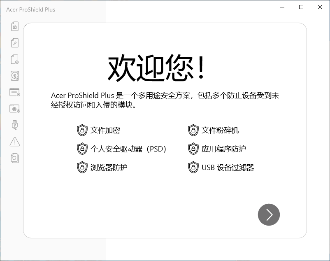Click the shield icon beside 文件粉碎机
Screen dimensions: 330x261
(x=193, y=130)
